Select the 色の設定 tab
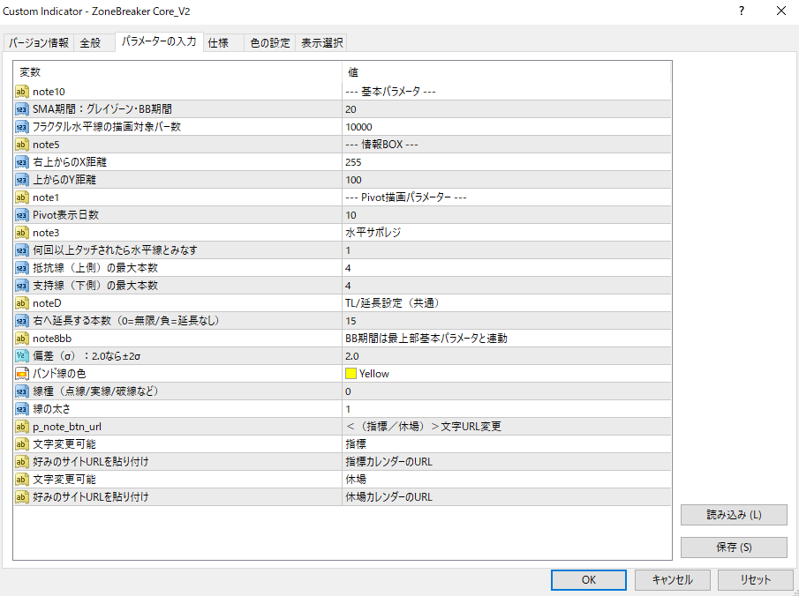799x596 pixels. coord(269,42)
